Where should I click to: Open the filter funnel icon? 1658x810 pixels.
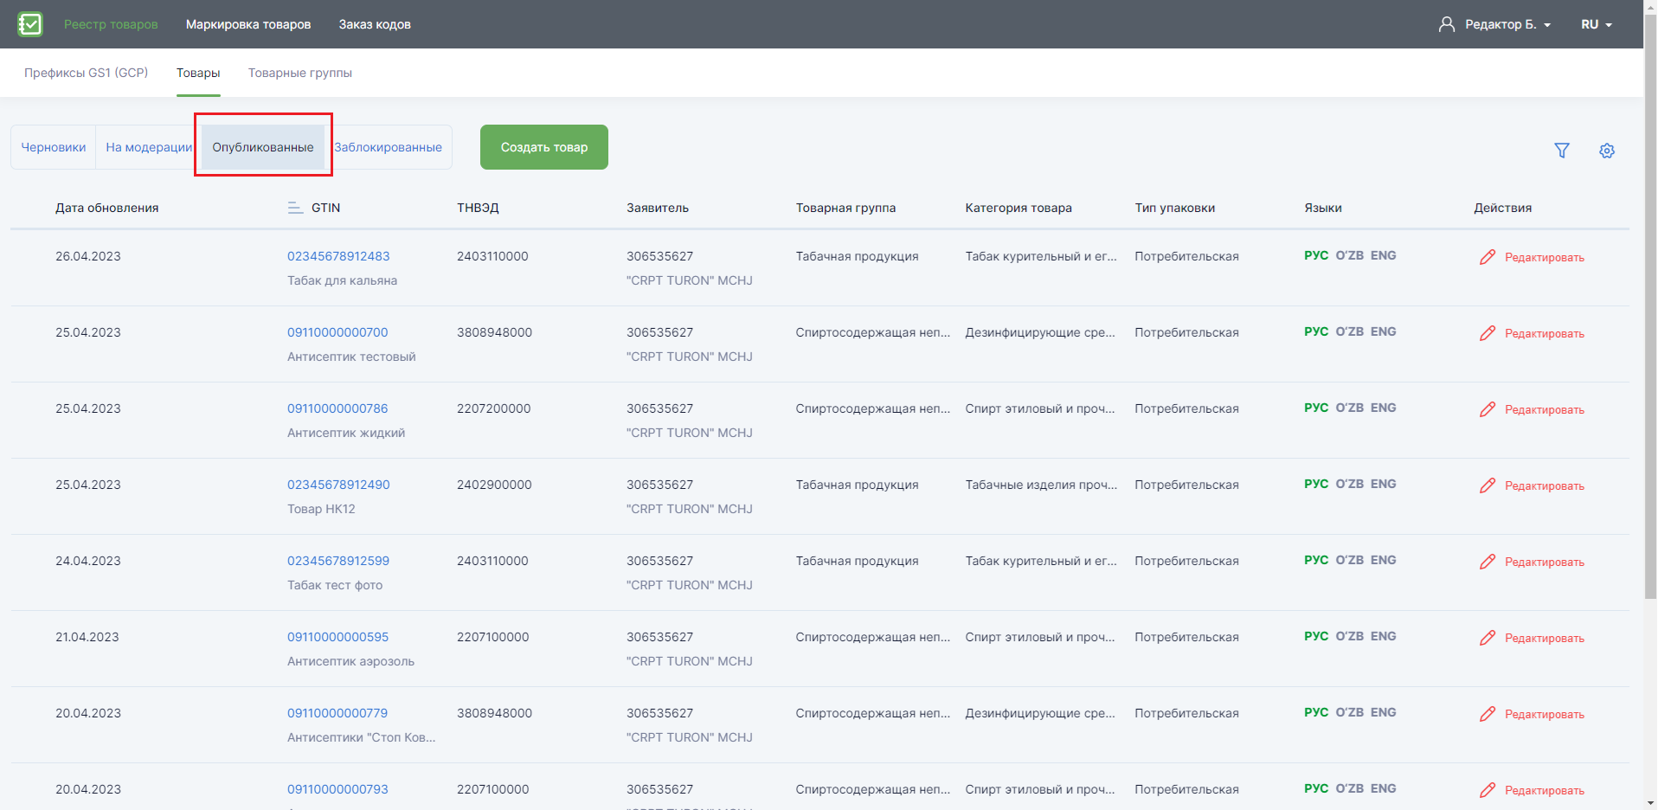(x=1562, y=151)
